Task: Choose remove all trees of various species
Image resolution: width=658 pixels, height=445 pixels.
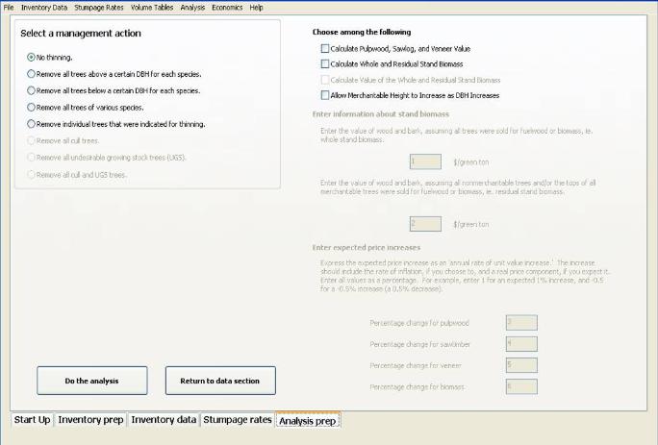Action: click(x=32, y=108)
